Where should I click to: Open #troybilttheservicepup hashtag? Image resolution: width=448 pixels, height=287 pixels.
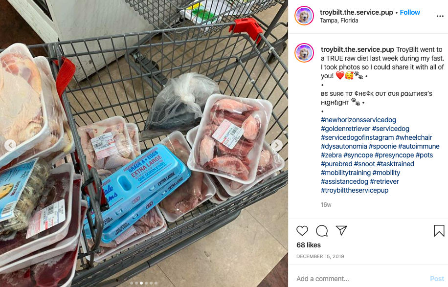click(x=355, y=190)
